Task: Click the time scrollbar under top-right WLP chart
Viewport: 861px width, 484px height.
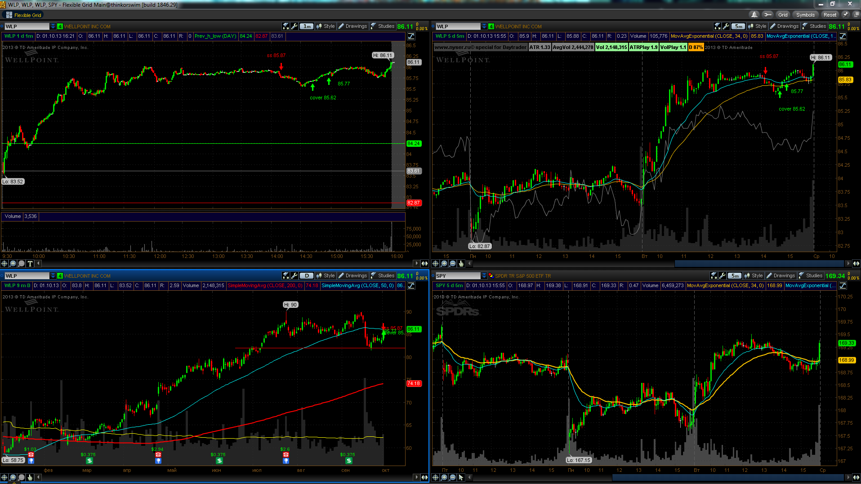Action: click(759, 263)
